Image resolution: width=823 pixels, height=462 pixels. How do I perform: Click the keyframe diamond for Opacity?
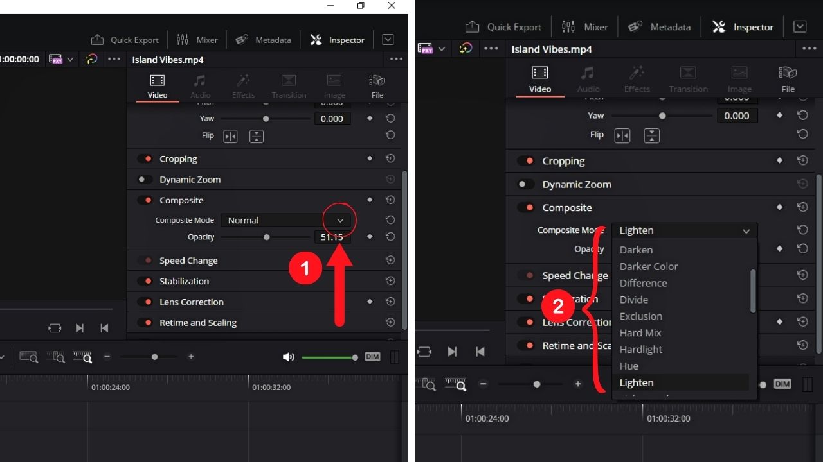(370, 237)
